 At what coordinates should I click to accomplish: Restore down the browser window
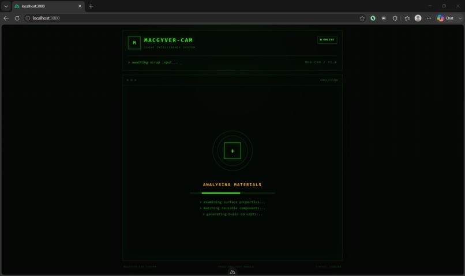[444, 6]
